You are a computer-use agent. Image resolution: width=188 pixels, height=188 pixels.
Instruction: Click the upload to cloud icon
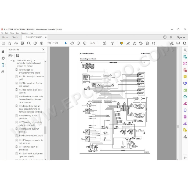16,43
